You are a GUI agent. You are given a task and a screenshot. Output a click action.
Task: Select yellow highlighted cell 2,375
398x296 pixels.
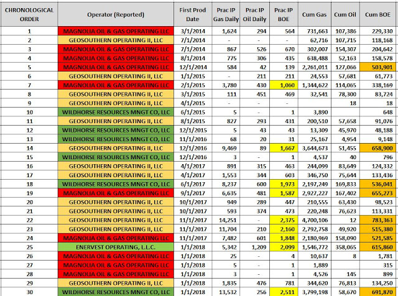[x=284, y=220]
